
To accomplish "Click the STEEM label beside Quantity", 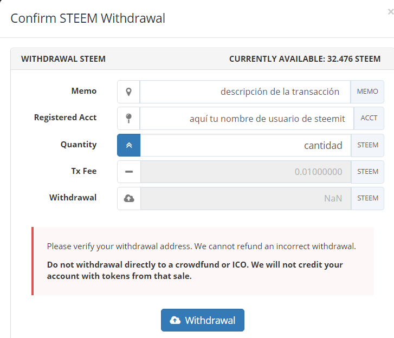I will tap(367, 145).
